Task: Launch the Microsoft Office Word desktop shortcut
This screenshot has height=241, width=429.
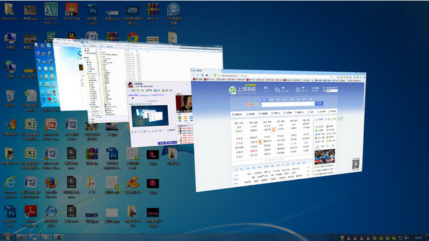Action: click(x=51, y=158)
